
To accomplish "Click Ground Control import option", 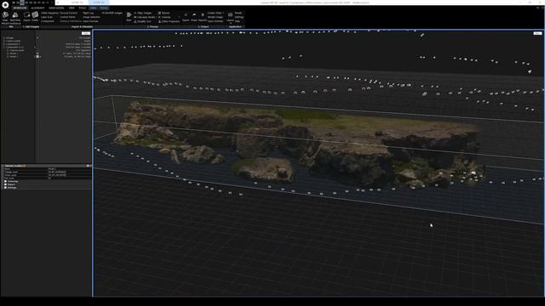I will 68,13.
